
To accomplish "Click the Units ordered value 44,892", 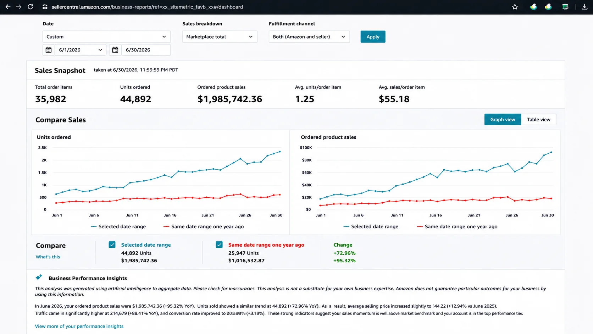I will click(x=135, y=99).
